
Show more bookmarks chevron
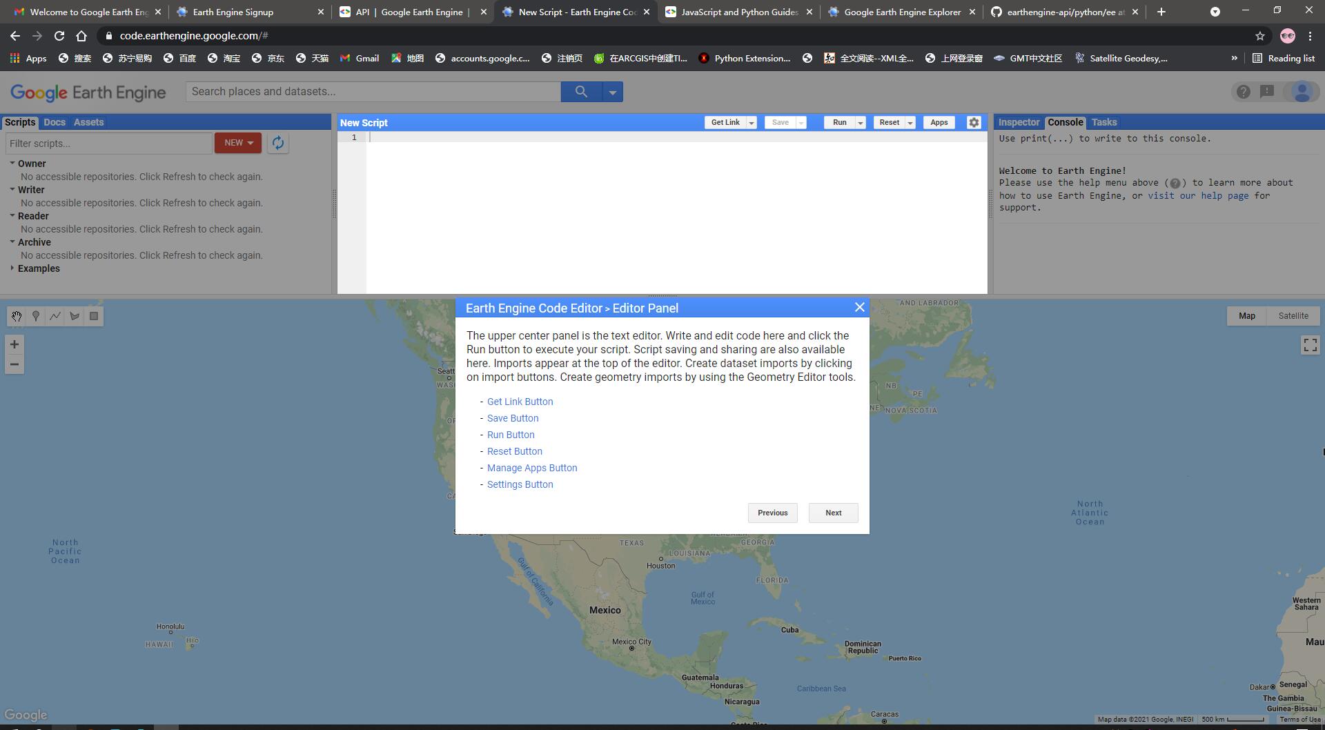click(1234, 59)
